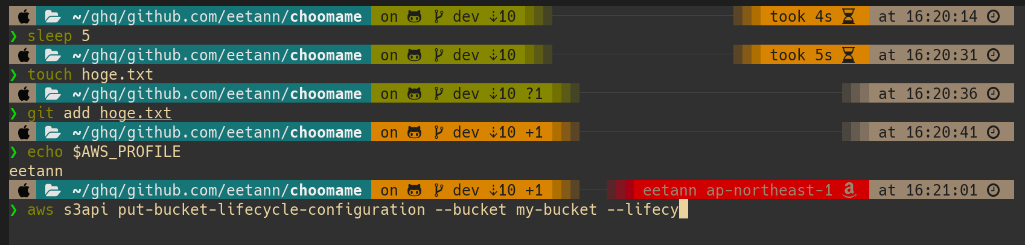
Task: Click the "touch" command word
Action: (49, 74)
